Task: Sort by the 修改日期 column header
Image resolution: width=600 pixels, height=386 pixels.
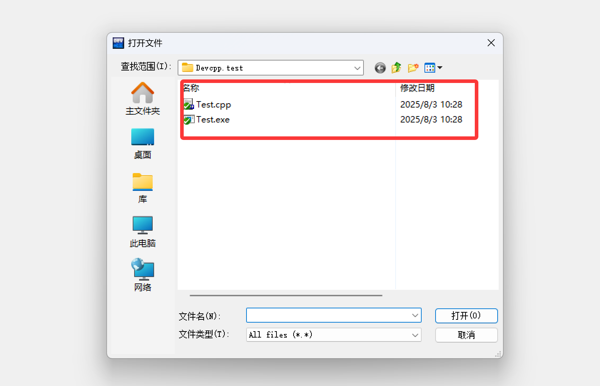Action: tap(417, 88)
